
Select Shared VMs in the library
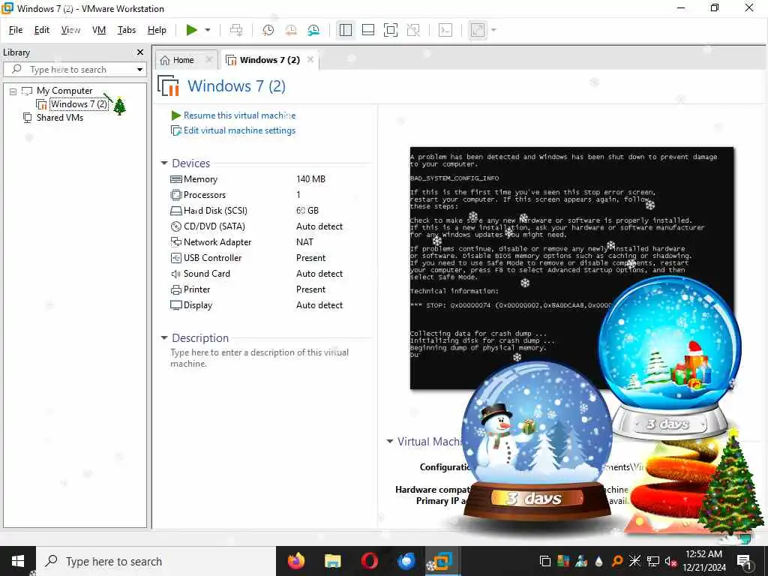tap(60, 118)
